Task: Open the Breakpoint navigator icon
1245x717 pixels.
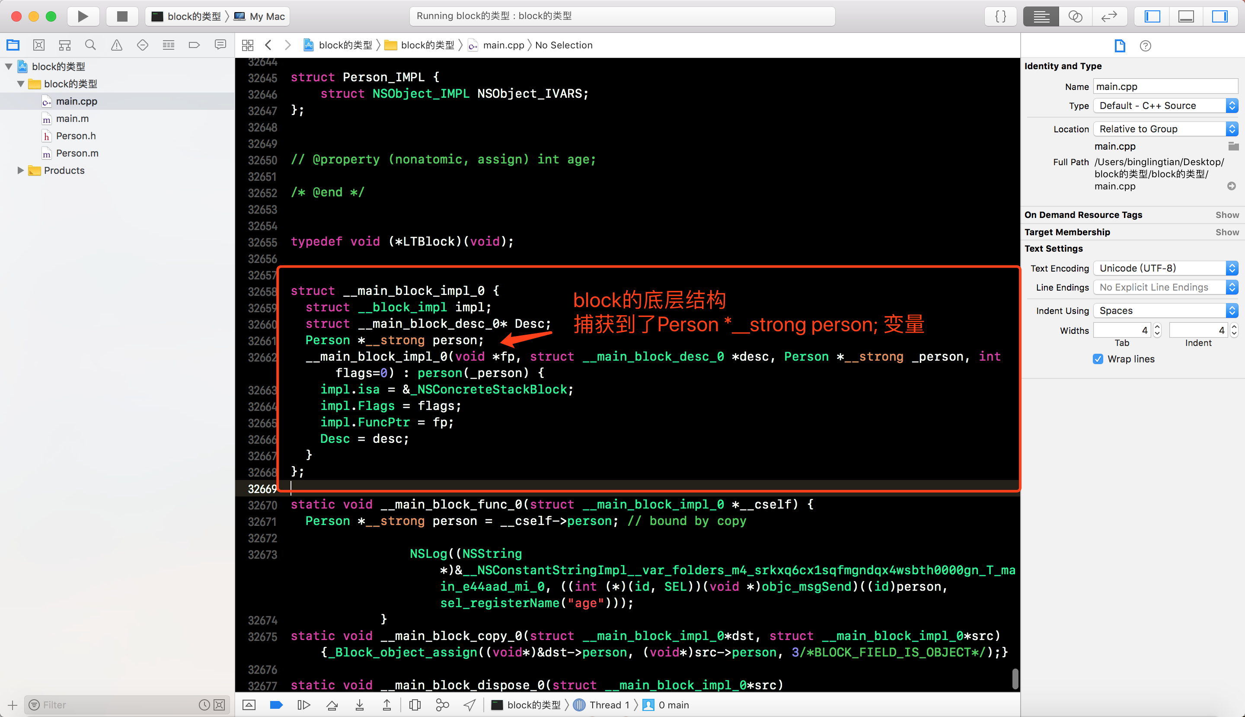Action: (194, 45)
